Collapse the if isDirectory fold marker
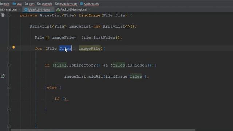The height and width of the screenshot is (131, 233). coord(9,65)
